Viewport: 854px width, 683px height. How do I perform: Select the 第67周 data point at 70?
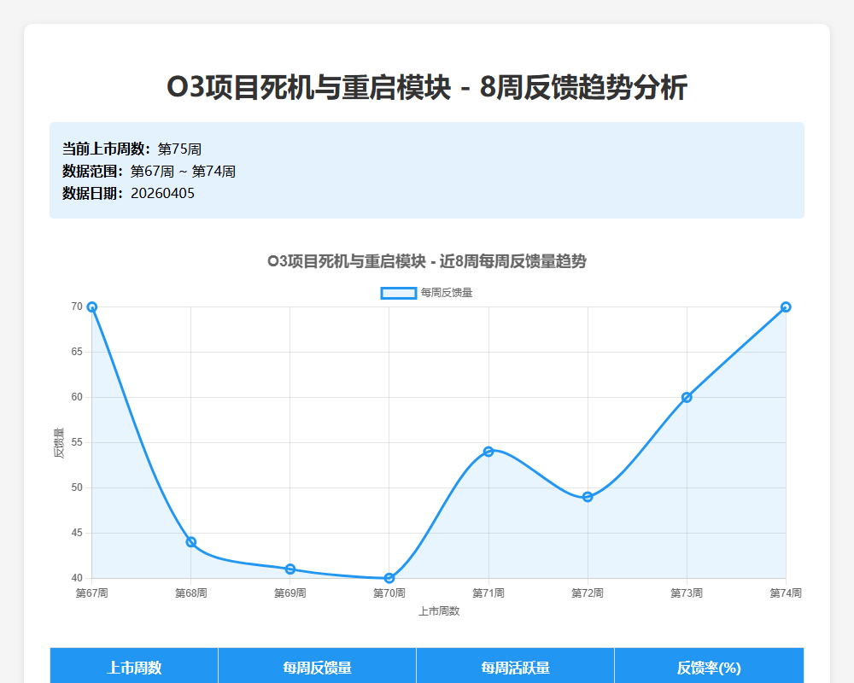pos(92,307)
